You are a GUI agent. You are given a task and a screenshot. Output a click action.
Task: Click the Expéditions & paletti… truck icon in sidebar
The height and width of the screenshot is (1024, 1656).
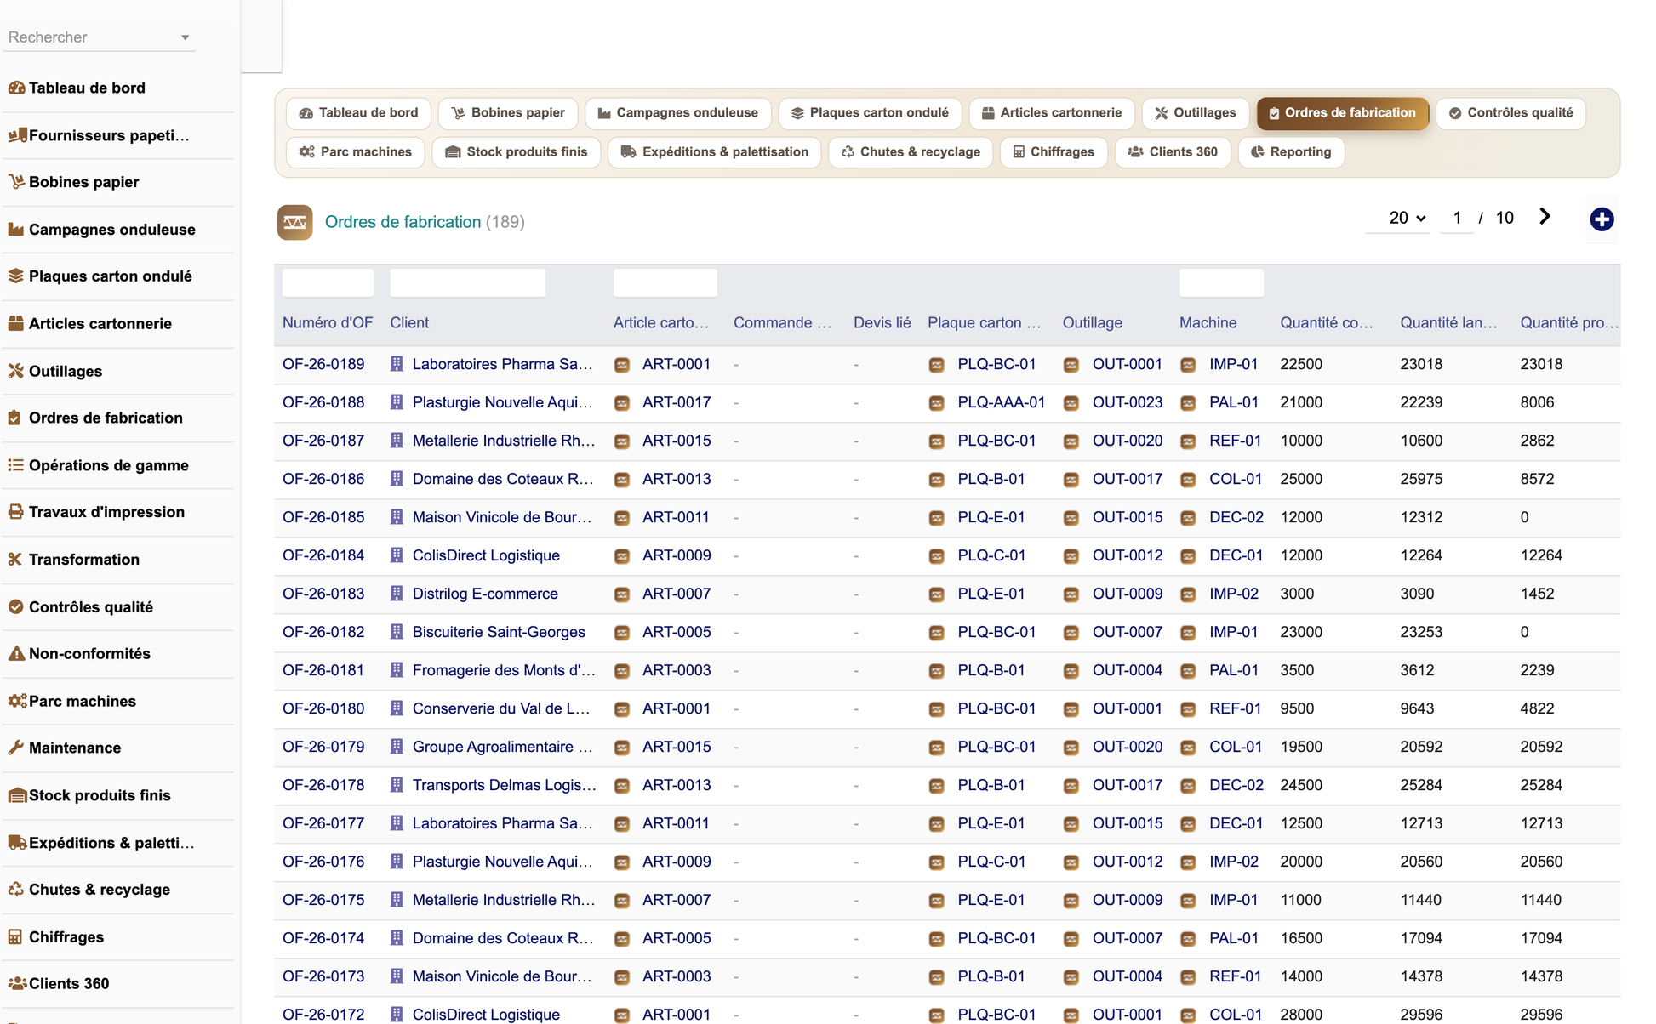tap(17, 843)
